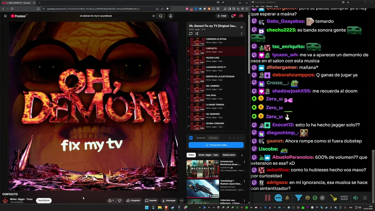Bookmark this page in the browser
The width and height of the screenshot is (375, 211).
click(38, 9)
